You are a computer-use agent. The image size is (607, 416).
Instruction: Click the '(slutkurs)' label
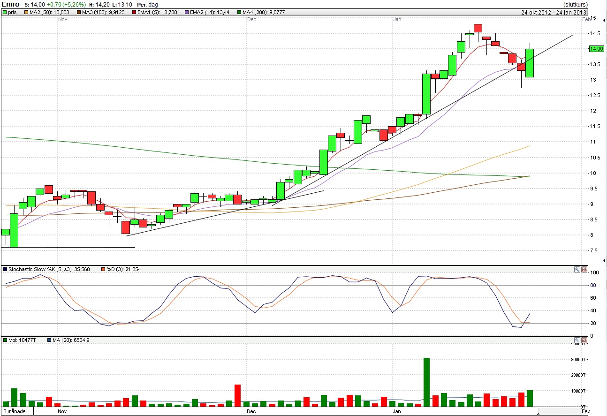(x=575, y=4)
